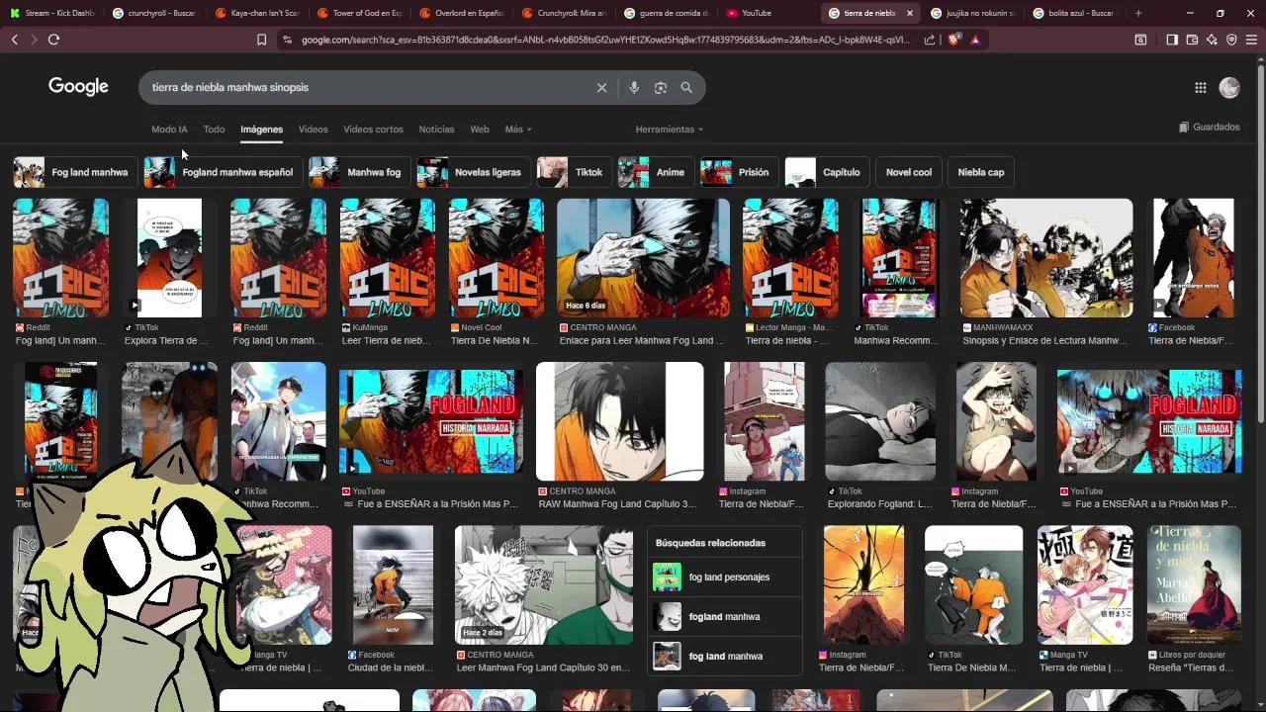
Task: Switch to Videos results
Action: 313,130
